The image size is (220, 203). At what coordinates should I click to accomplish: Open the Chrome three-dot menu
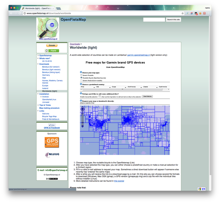point(209,13)
